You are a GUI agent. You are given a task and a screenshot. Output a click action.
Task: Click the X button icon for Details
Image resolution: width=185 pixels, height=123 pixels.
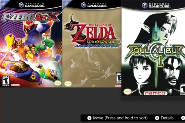pyautogui.click(x=157, y=118)
